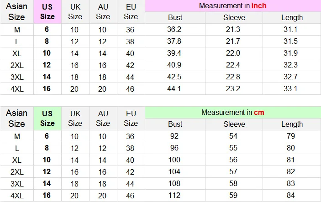Pick the 44.1 bust value

(x=175, y=89)
